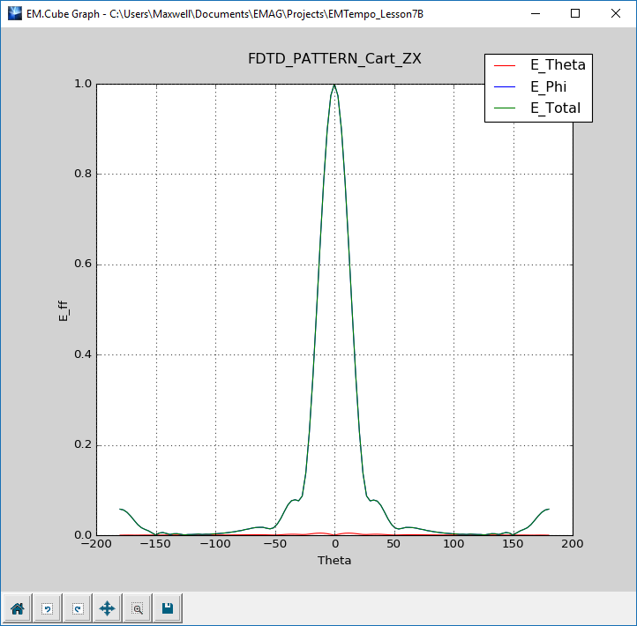This screenshot has width=637, height=626.
Task: Maximize the EM.Cube Graph window
Action: point(575,13)
